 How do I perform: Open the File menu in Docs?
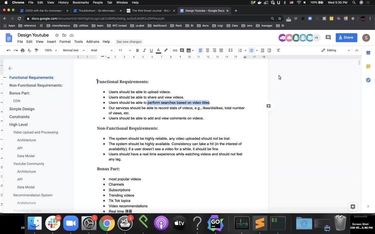click(20, 42)
